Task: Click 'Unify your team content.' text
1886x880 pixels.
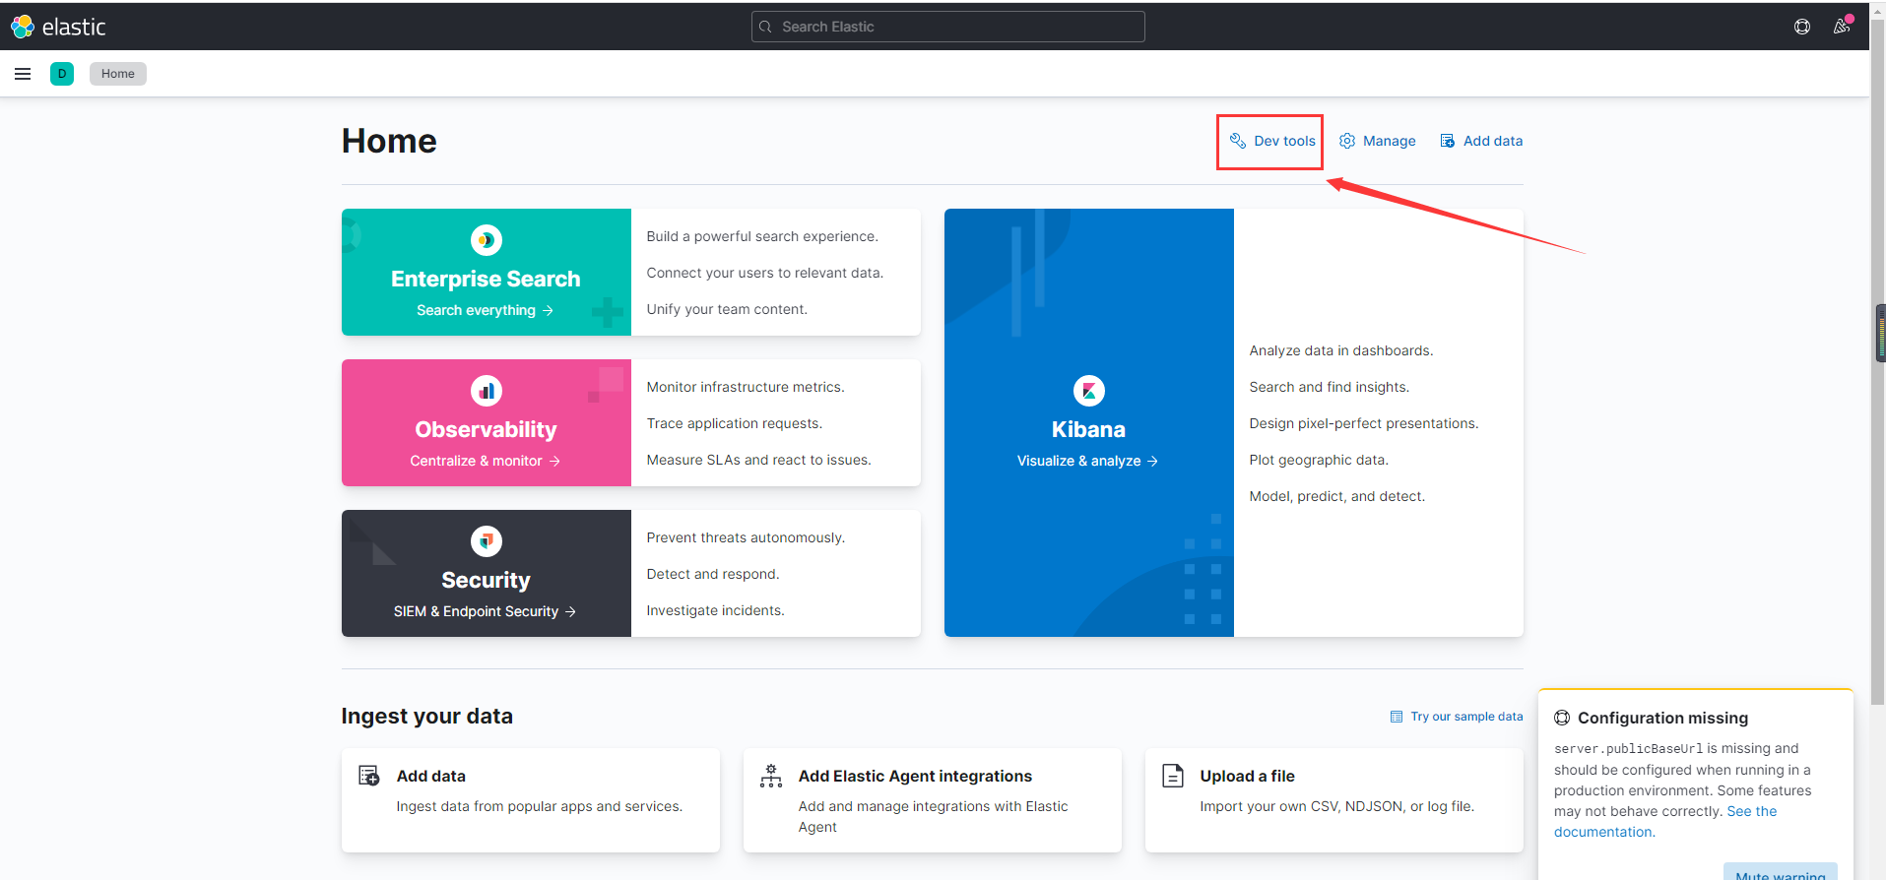Action: tap(727, 309)
